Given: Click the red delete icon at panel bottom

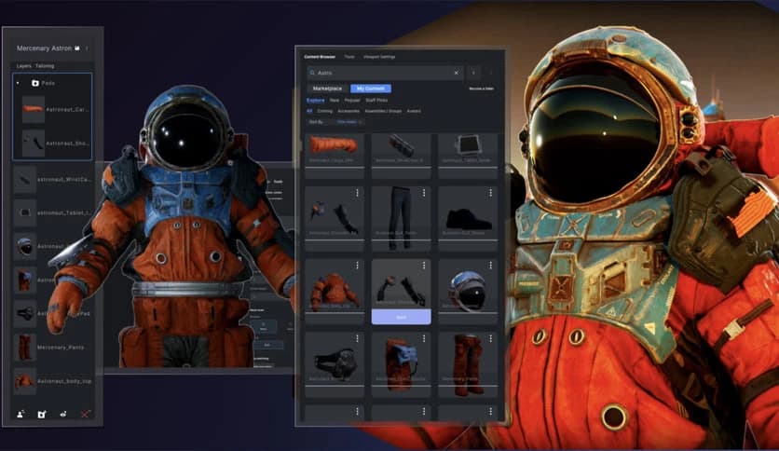Looking at the screenshot, I should click(x=86, y=414).
